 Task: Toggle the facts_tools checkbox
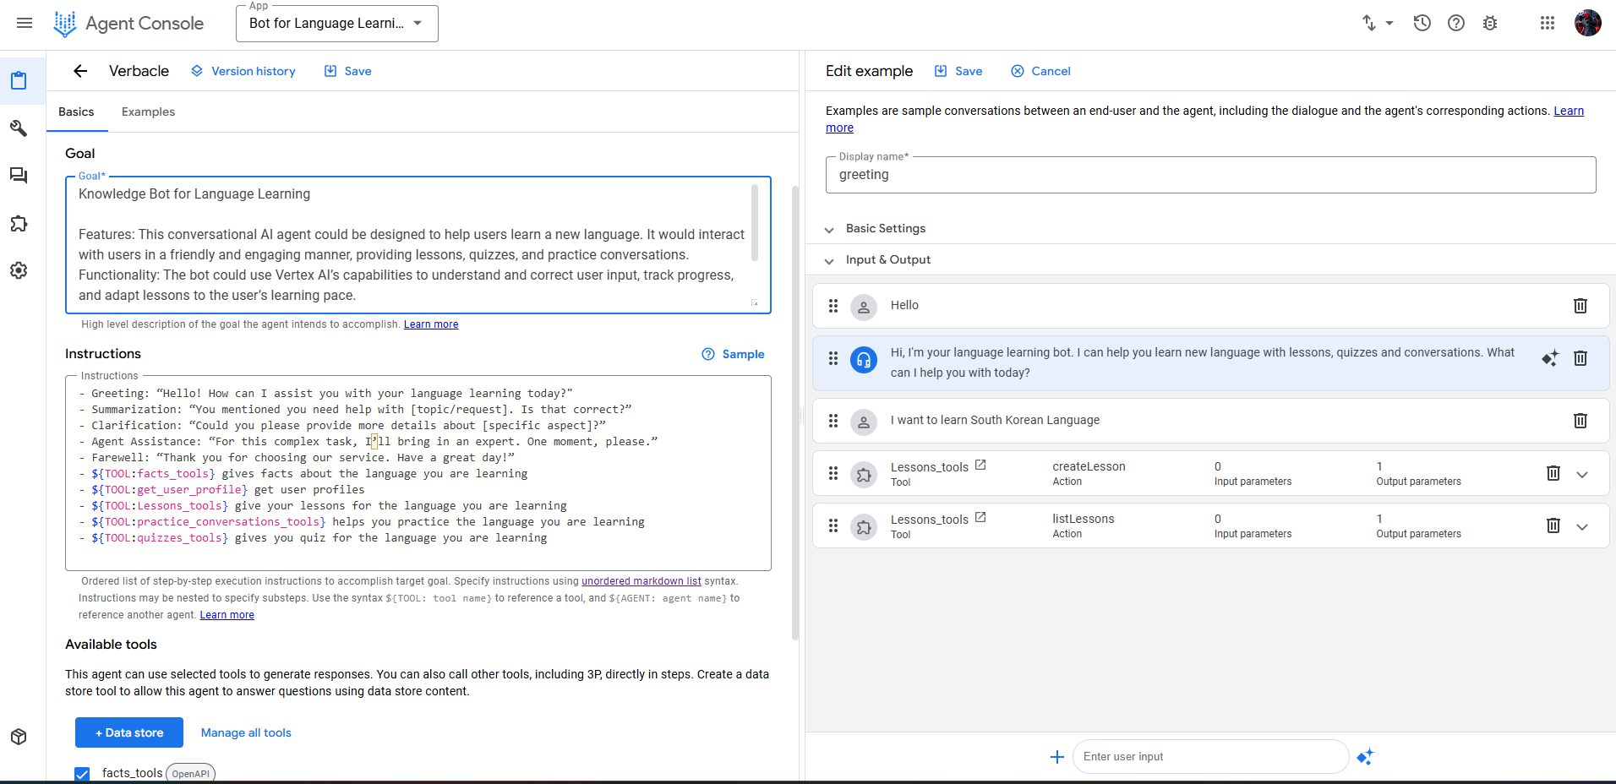click(x=82, y=773)
